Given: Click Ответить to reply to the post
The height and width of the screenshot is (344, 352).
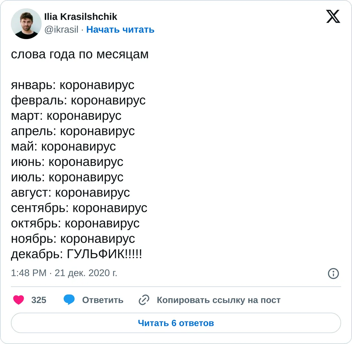Looking at the screenshot, I should pos(103,300).
